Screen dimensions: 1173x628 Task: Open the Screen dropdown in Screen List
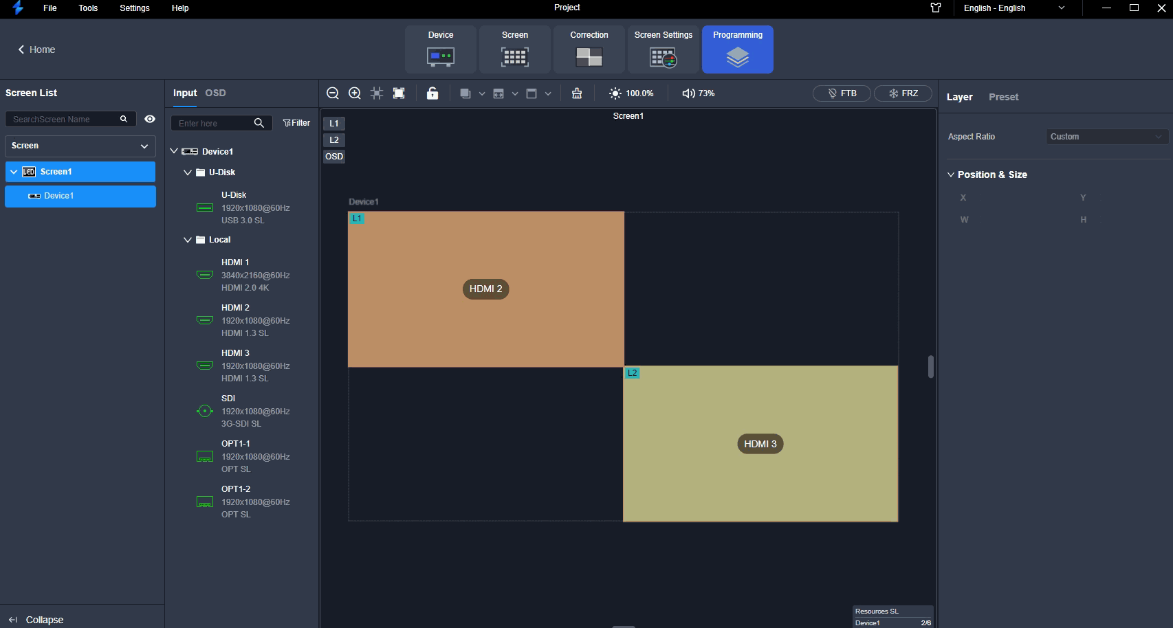click(80, 146)
